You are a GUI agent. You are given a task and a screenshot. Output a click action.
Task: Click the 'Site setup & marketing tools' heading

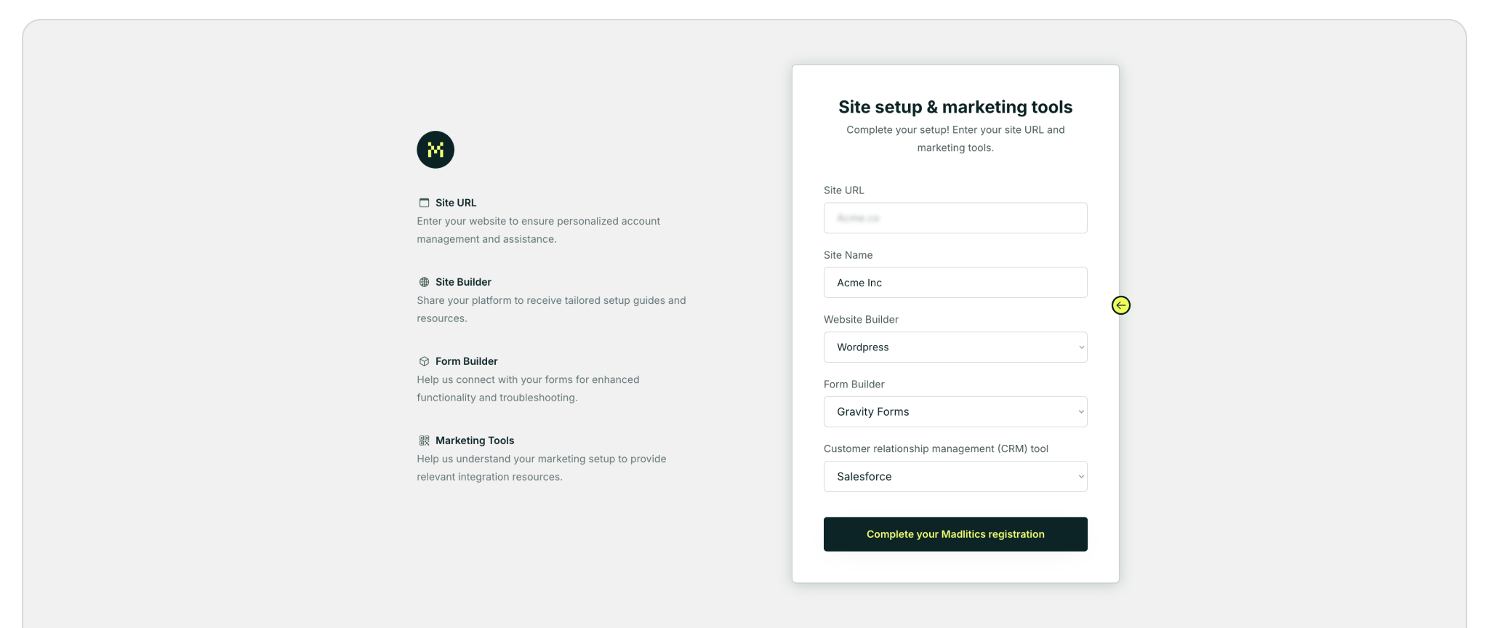(x=955, y=107)
